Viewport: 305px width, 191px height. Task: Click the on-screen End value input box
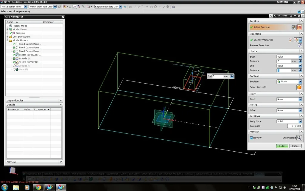(218, 76)
